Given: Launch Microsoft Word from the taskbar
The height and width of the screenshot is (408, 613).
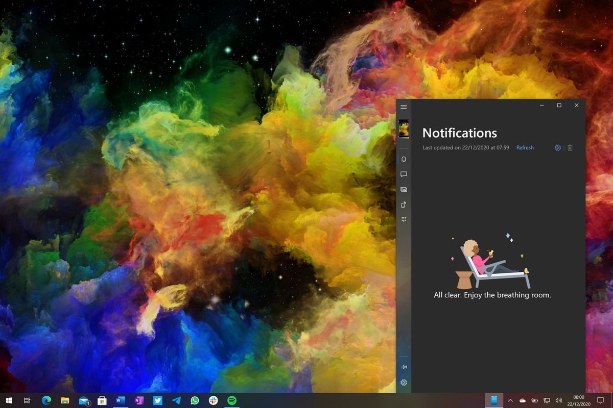Looking at the screenshot, I should [x=120, y=401].
